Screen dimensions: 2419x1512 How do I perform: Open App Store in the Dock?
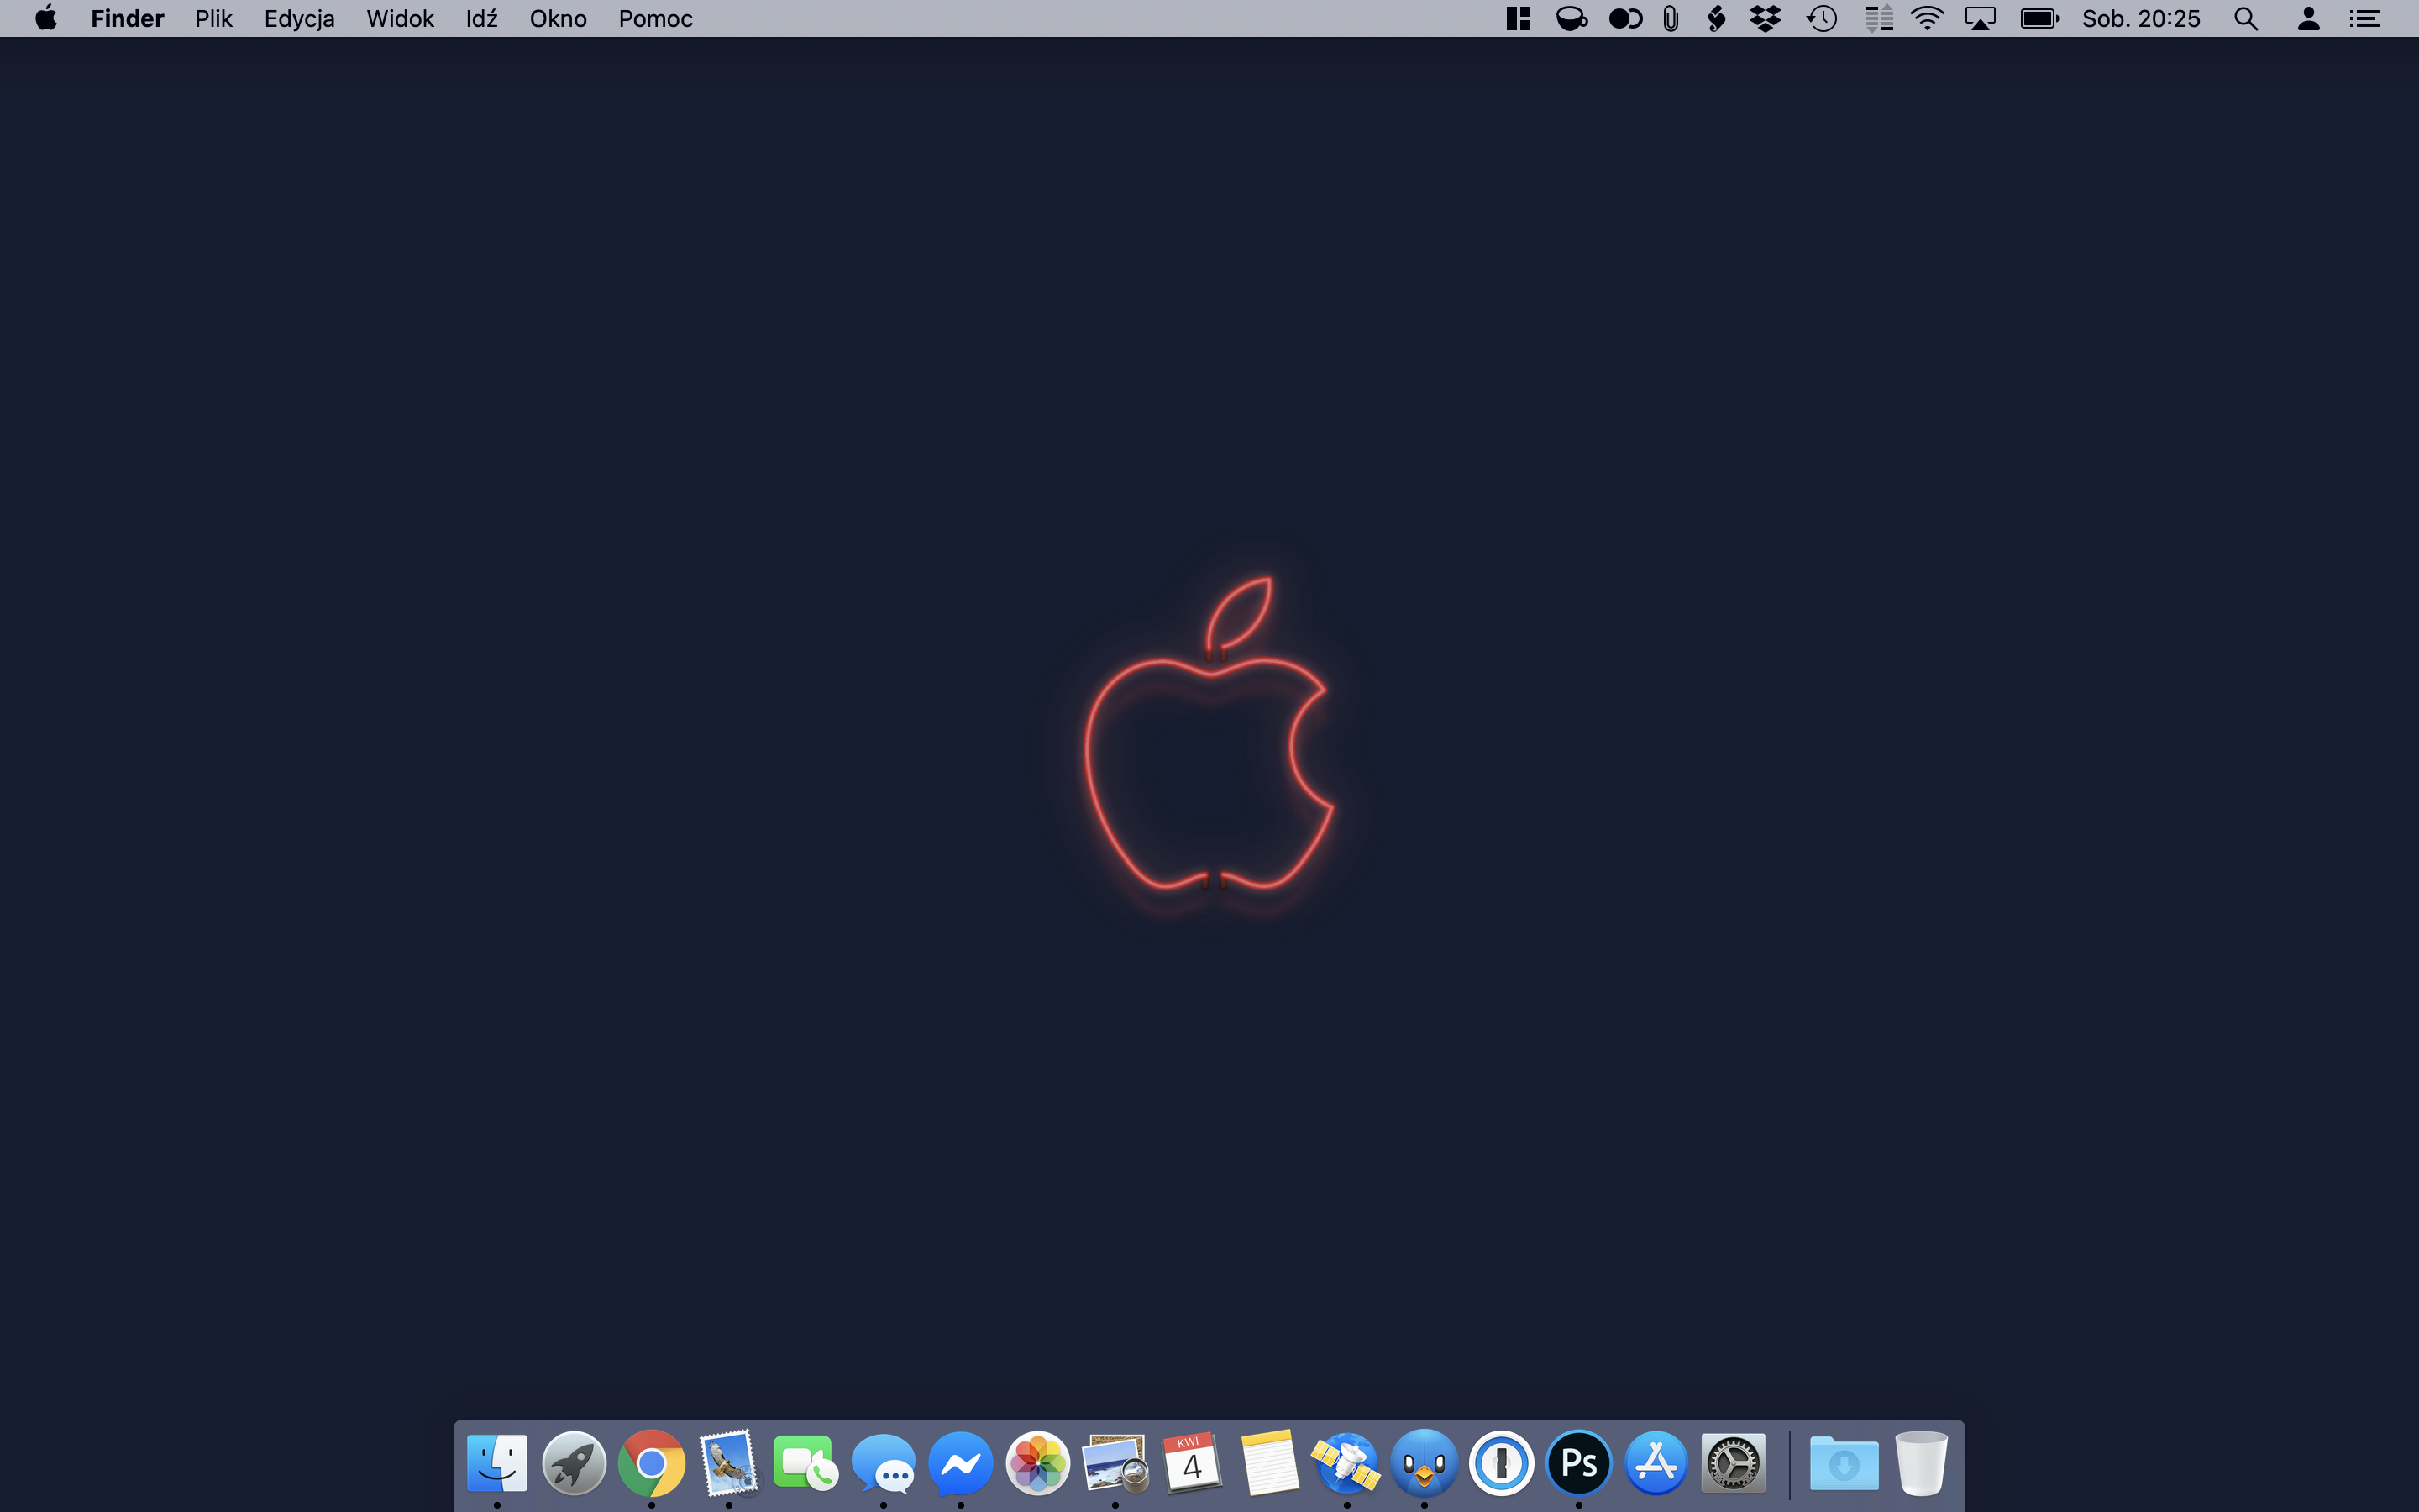pos(1656,1463)
